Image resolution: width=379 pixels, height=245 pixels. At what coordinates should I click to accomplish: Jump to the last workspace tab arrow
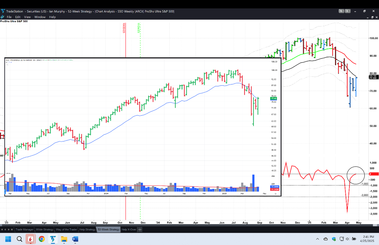pyautogui.click(x=12, y=229)
